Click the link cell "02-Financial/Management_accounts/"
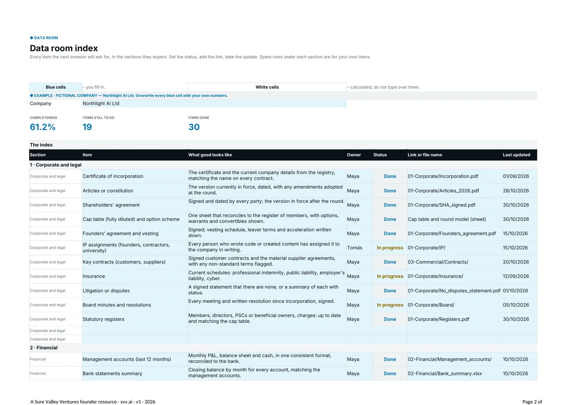 [454, 359]
